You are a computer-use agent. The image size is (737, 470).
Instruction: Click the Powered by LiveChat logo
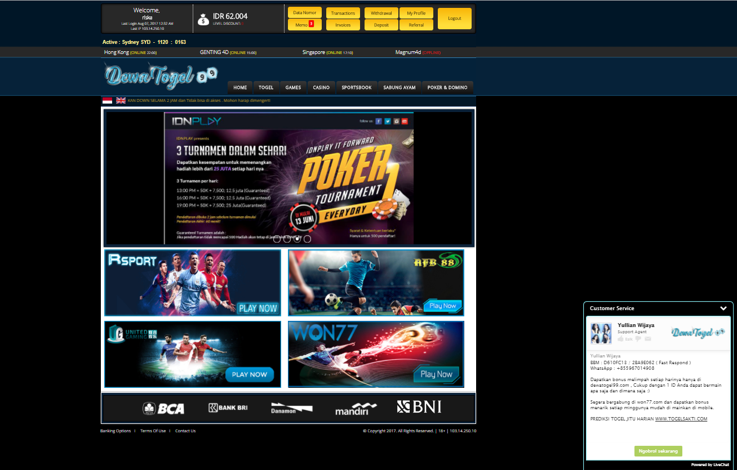(709, 464)
